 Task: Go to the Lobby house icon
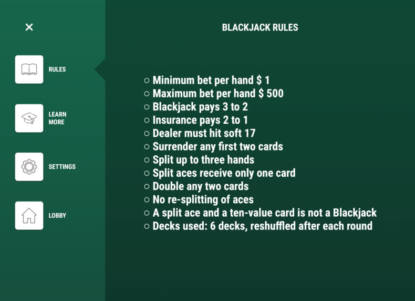(29, 216)
